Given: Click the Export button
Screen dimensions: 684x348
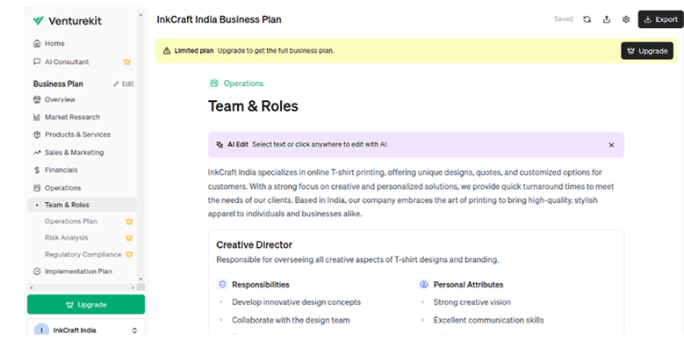Looking at the screenshot, I should [661, 19].
